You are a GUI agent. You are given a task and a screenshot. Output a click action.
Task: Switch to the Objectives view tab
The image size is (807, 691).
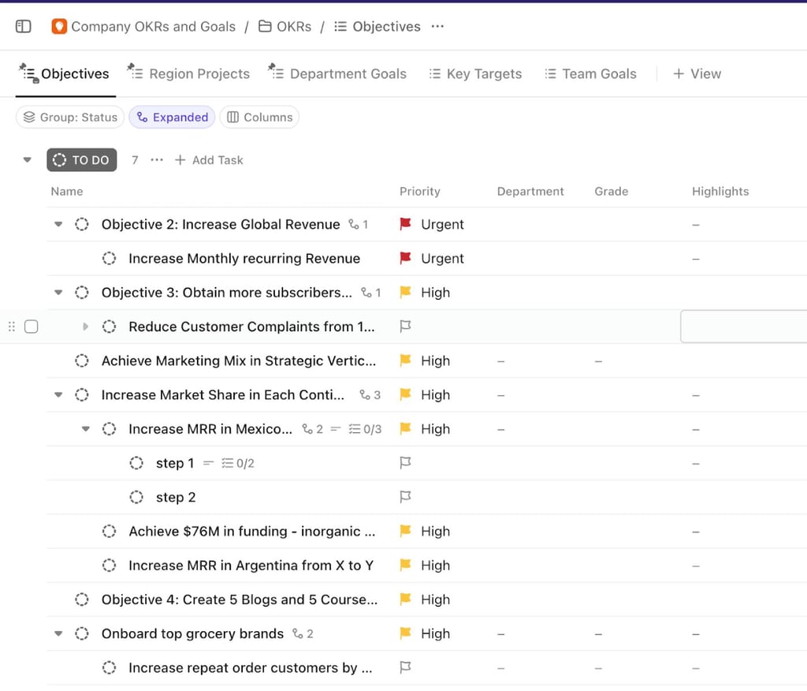click(x=65, y=73)
